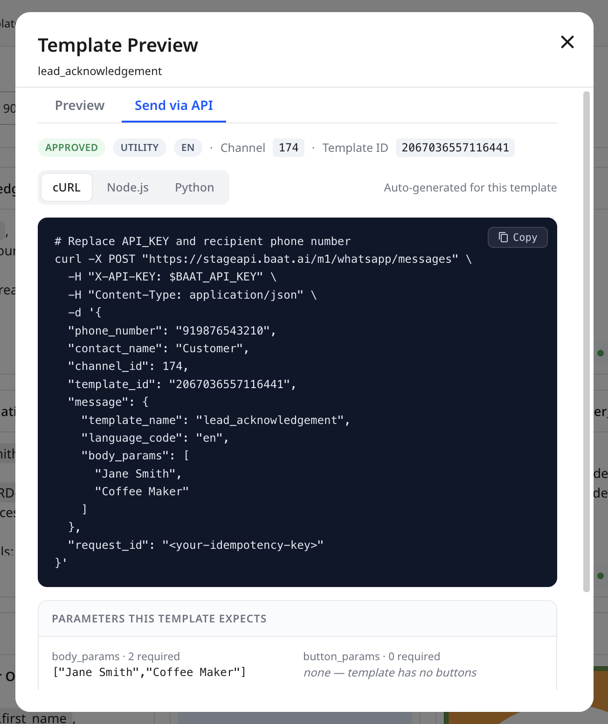608x724 pixels.
Task: Click the Channel value 174
Action: click(x=289, y=148)
